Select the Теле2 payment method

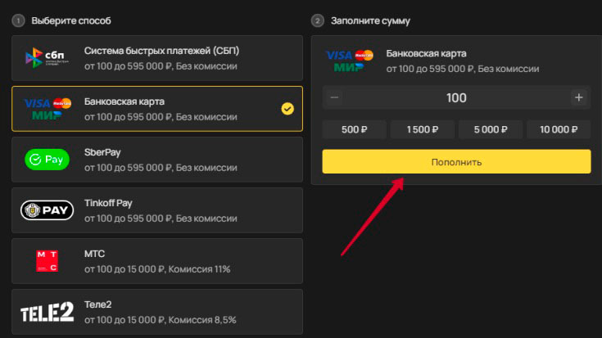(157, 312)
